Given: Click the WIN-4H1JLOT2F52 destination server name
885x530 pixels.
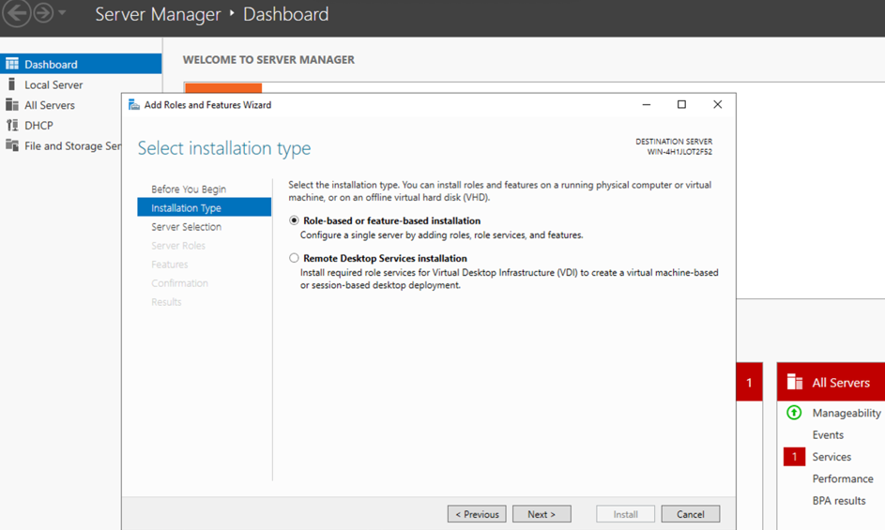Looking at the screenshot, I should click(x=679, y=152).
